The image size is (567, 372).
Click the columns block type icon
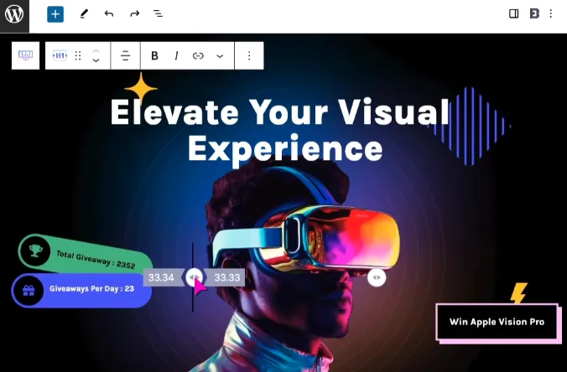(x=60, y=55)
